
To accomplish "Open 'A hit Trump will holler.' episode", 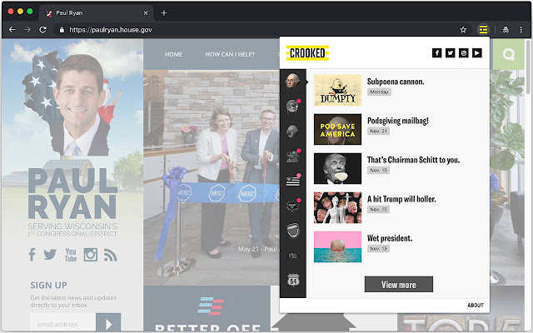I will point(401,199).
